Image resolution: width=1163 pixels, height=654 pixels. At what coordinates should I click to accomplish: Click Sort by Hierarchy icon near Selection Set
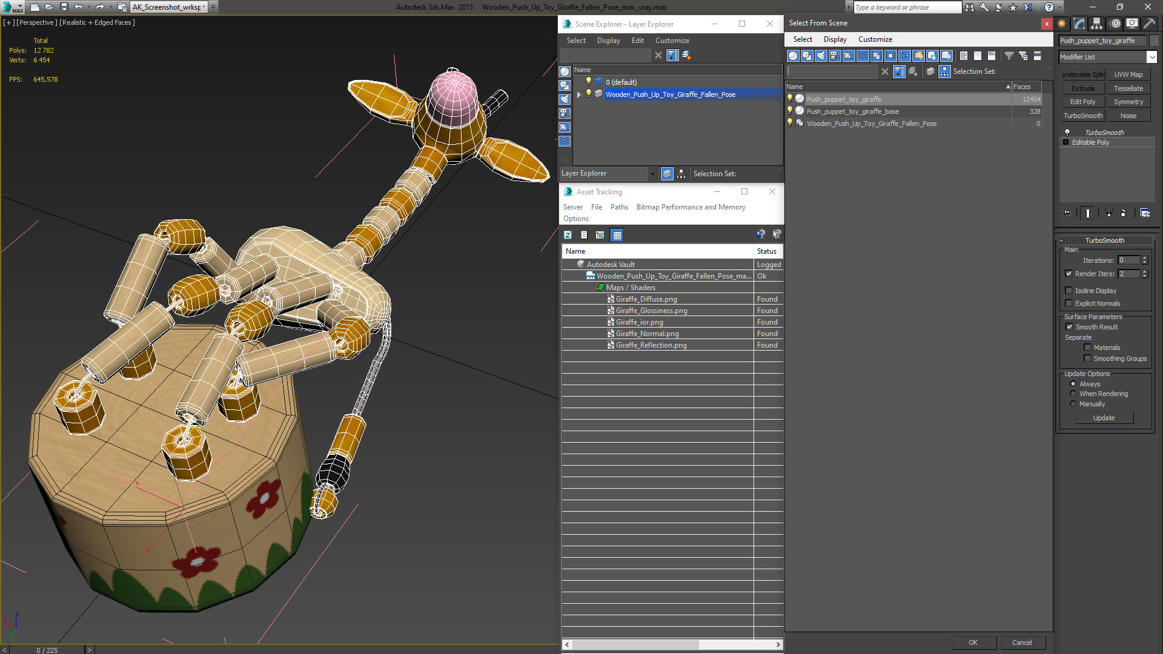pyautogui.click(x=945, y=71)
